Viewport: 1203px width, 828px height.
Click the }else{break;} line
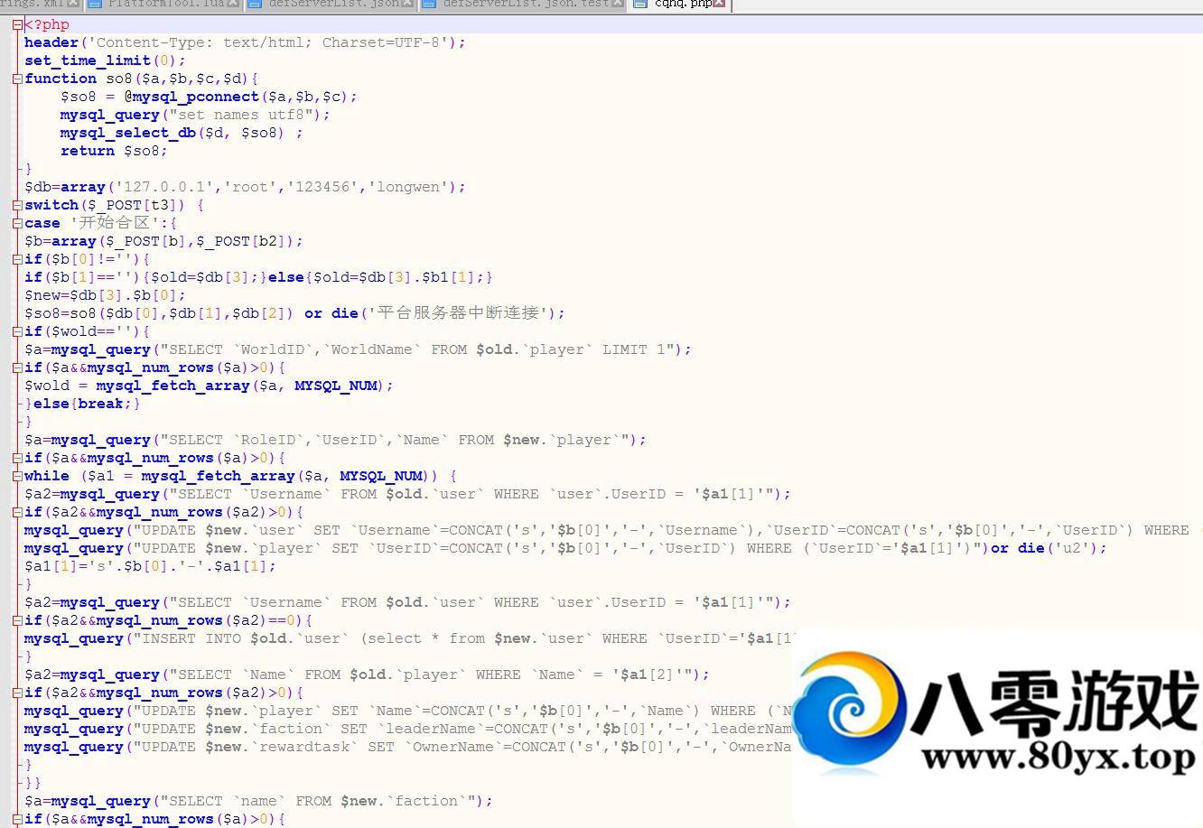[82, 404]
